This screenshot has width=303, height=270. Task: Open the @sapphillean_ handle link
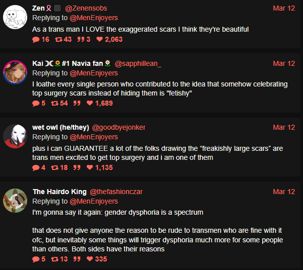pyautogui.click(x=138, y=63)
